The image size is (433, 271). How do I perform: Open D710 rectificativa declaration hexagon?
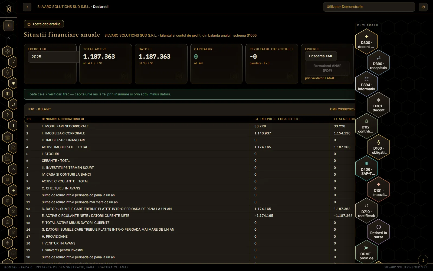click(x=366, y=211)
